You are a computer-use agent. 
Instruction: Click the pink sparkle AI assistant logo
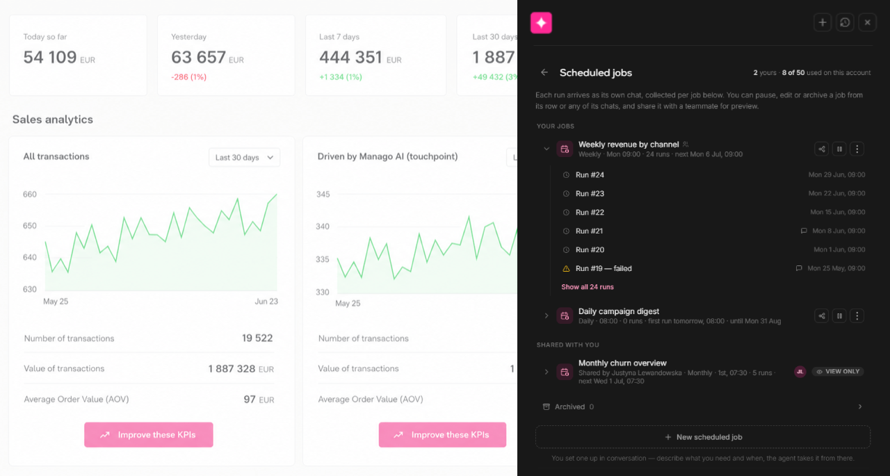(541, 23)
